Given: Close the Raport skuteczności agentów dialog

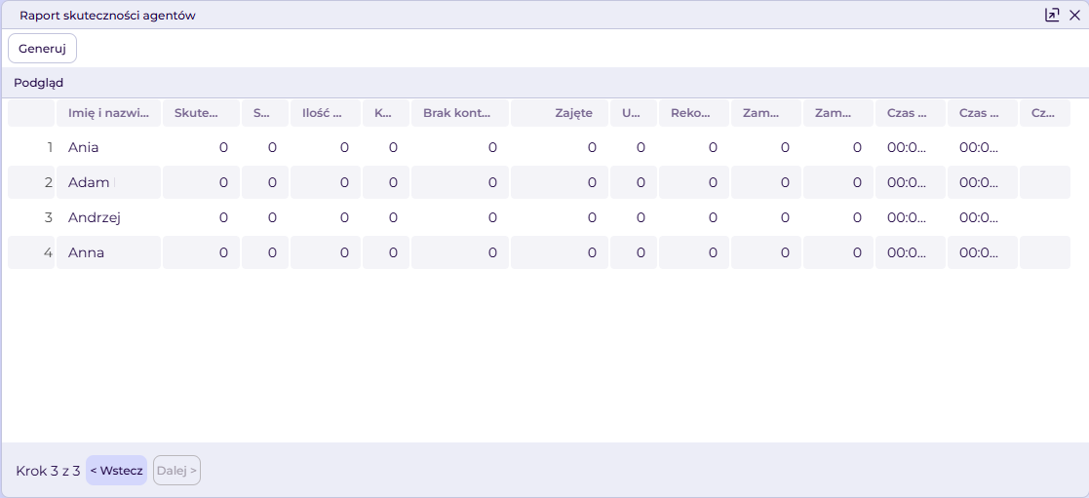Looking at the screenshot, I should coord(1074,16).
